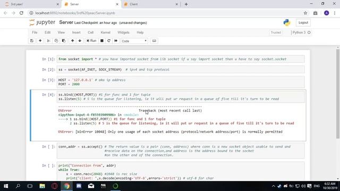The width and height of the screenshot is (340, 191).
Task: Paste cells below icon
Action: (x=64, y=41)
